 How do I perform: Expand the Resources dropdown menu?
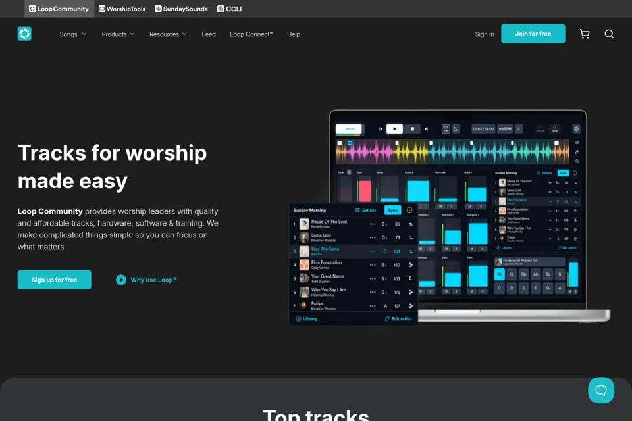tap(168, 34)
